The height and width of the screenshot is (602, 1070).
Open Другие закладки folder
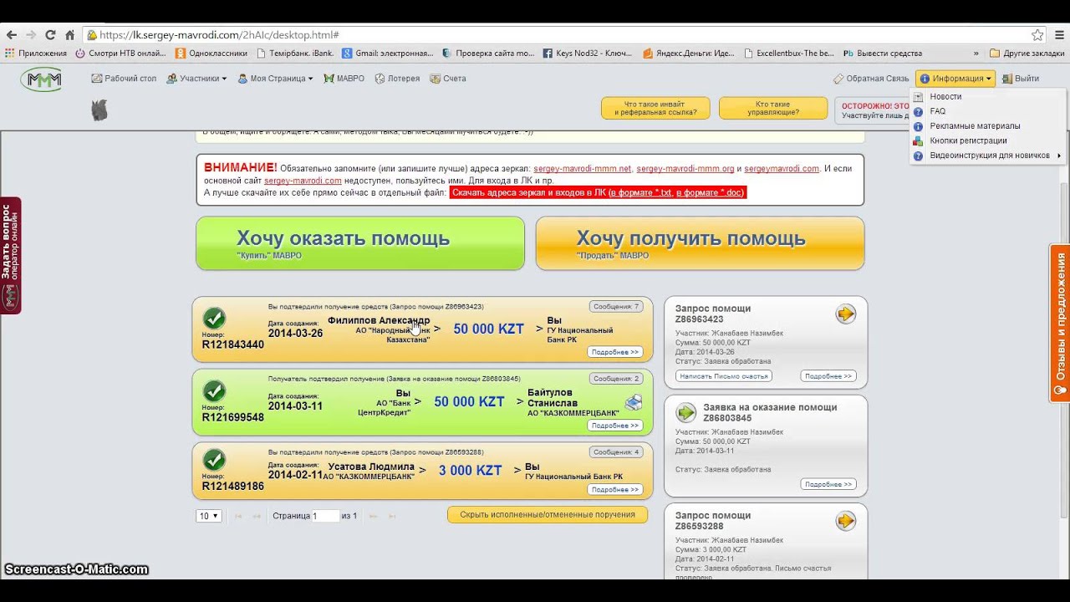[1027, 54]
